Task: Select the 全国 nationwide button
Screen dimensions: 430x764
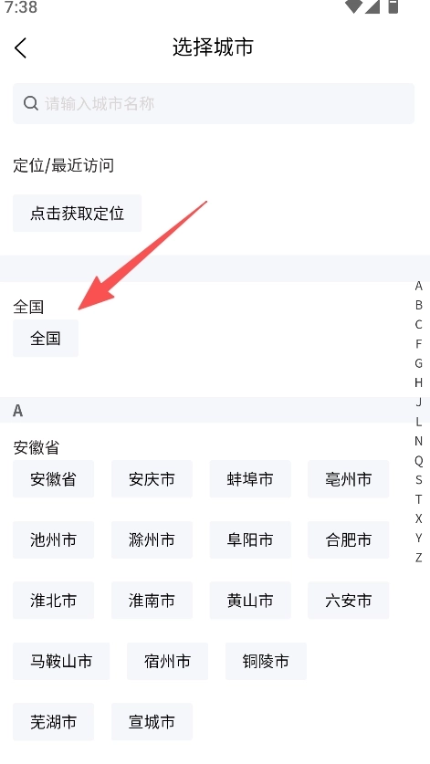Action: click(x=46, y=338)
